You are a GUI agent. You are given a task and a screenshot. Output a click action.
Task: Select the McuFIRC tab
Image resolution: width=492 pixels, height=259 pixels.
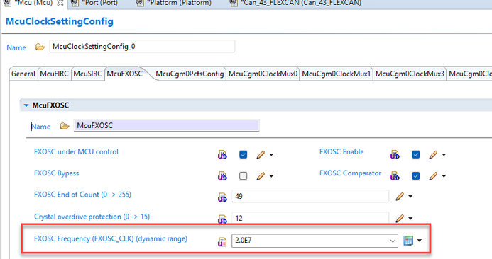point(54,74)
